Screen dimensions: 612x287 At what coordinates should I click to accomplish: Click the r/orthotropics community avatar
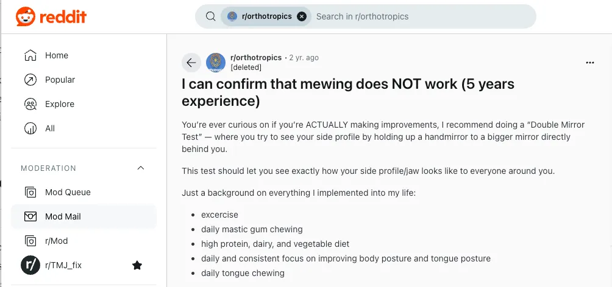click(216, 62)
